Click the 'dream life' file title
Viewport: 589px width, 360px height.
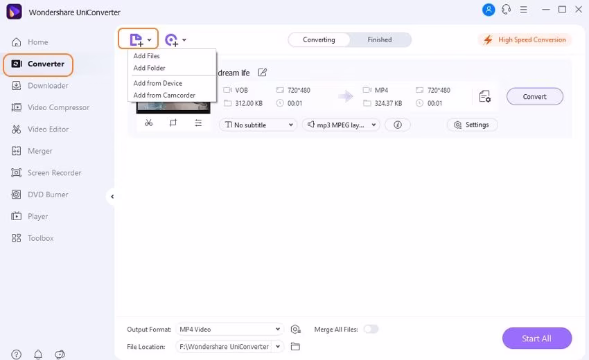point(234,73)
